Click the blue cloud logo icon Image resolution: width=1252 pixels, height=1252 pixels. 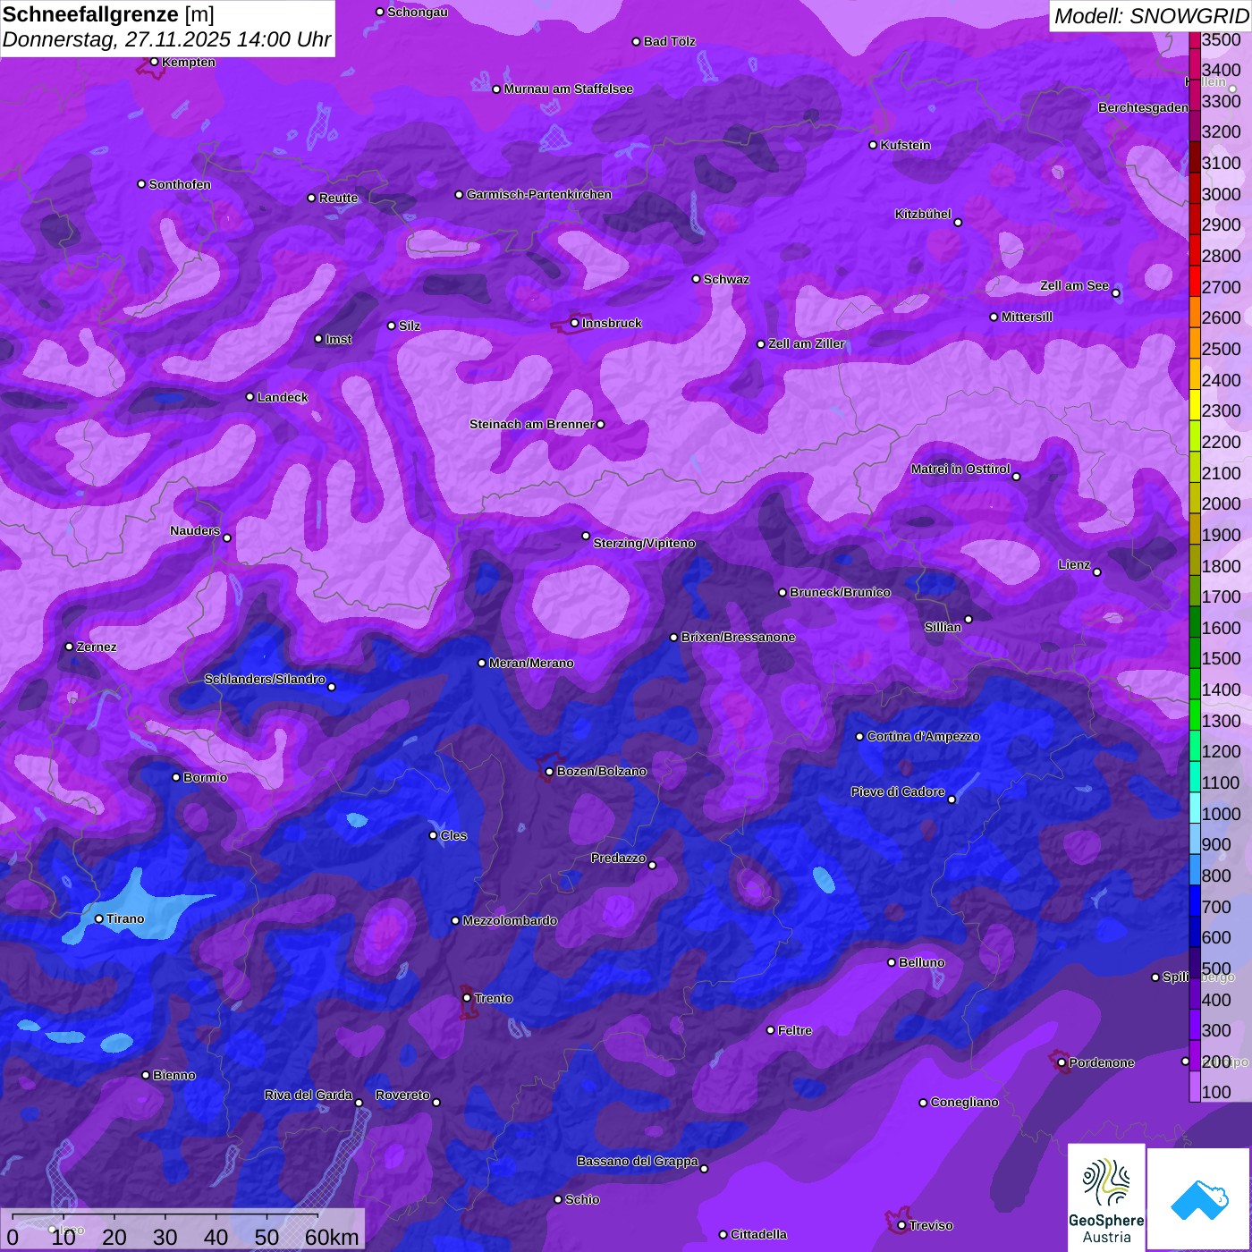coord(1199,1199)
